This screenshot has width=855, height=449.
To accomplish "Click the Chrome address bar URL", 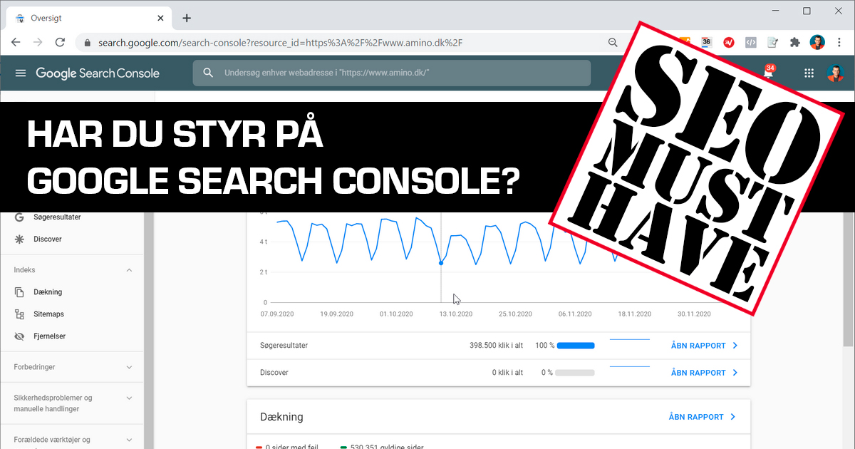I will (x=280, y=43).
